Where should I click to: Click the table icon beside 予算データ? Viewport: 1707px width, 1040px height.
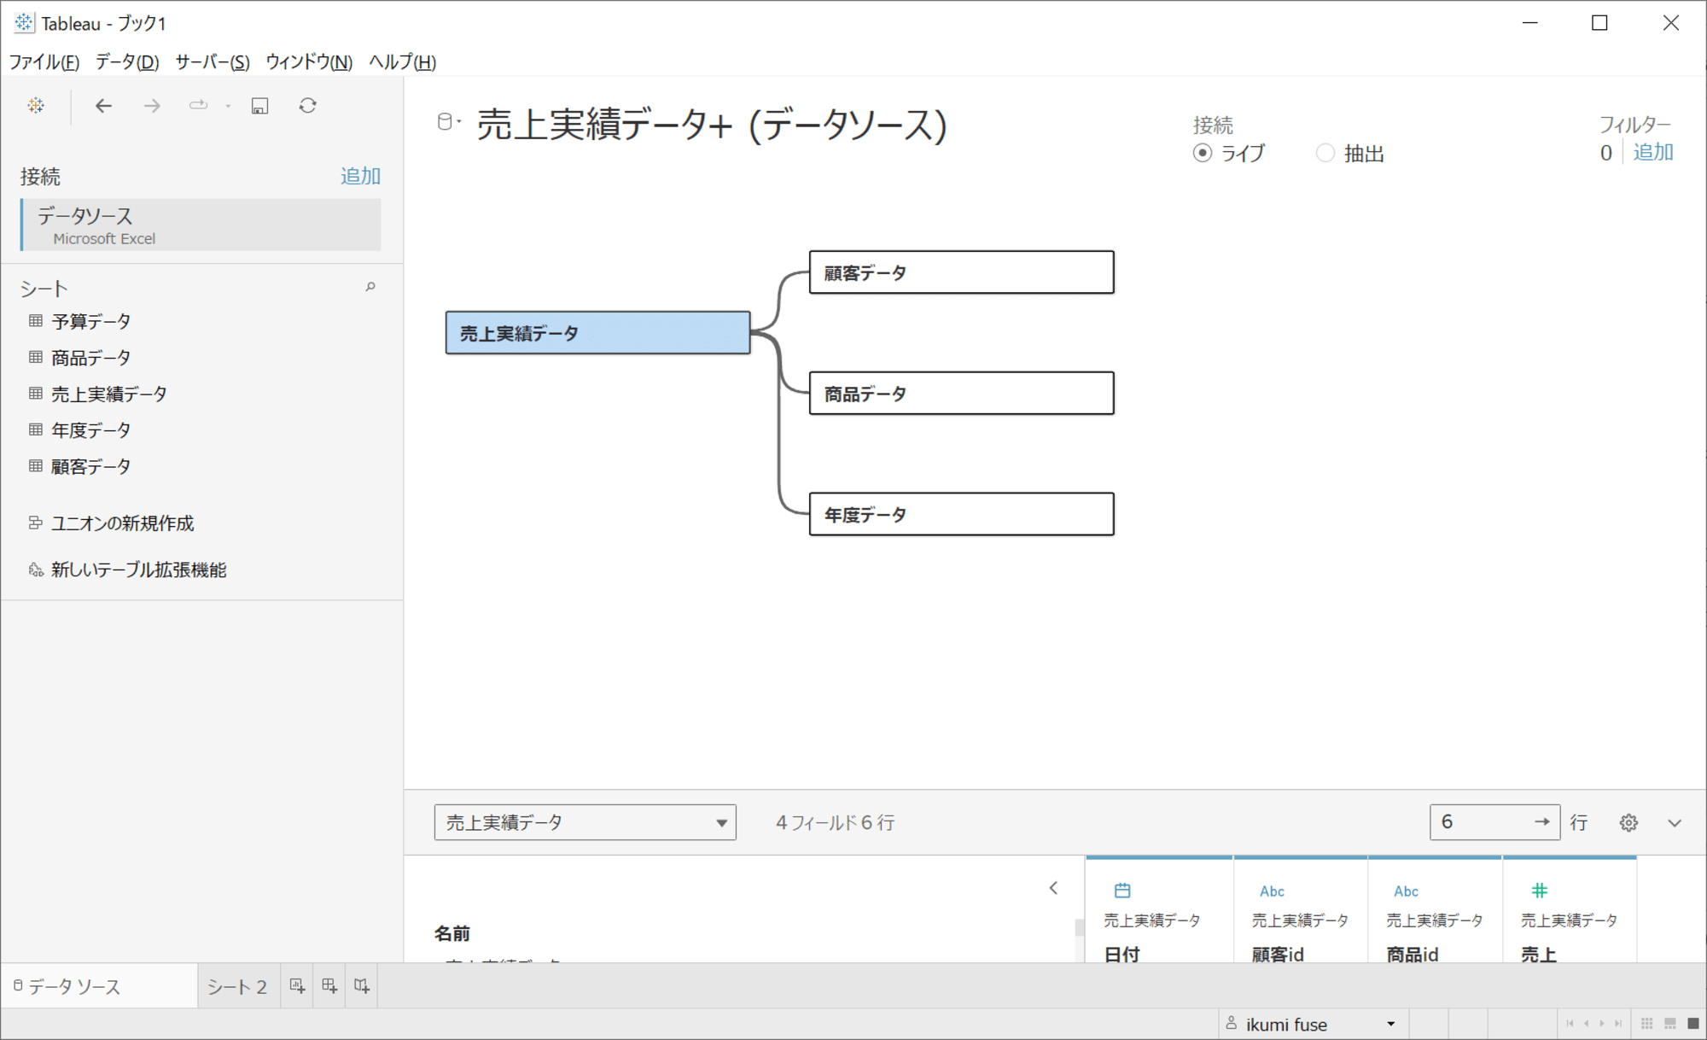(x=36, y=321)
